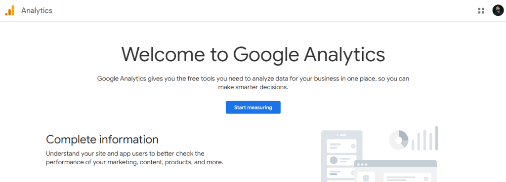
Task: Select the 'Understand your site and app users' paragraph
Action: [134, 158]
